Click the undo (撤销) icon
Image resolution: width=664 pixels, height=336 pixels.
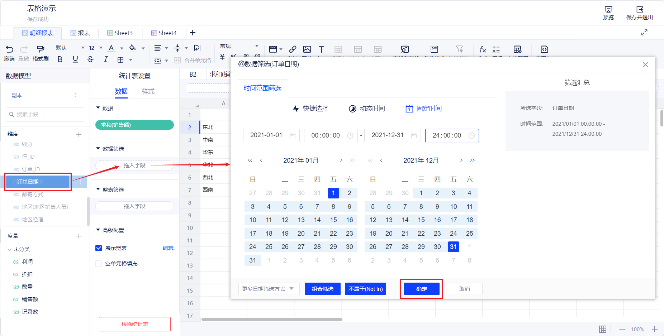[9, 49]
